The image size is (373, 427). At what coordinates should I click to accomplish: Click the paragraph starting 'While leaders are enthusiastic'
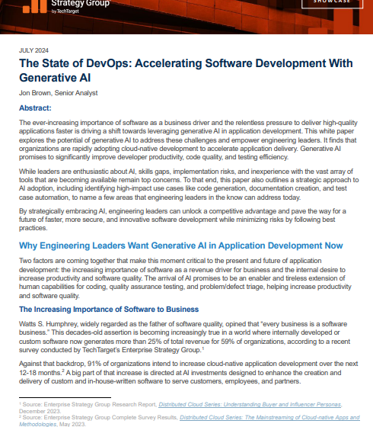(189, 185)
